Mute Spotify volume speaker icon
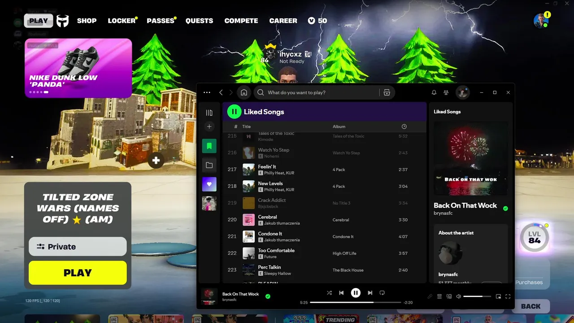Image resolution: width=574 pixels, height=323 pixels. point(458,297)
